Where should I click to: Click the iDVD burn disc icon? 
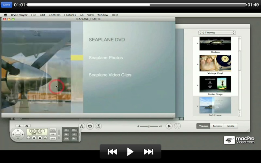click(x=177, y=126)
